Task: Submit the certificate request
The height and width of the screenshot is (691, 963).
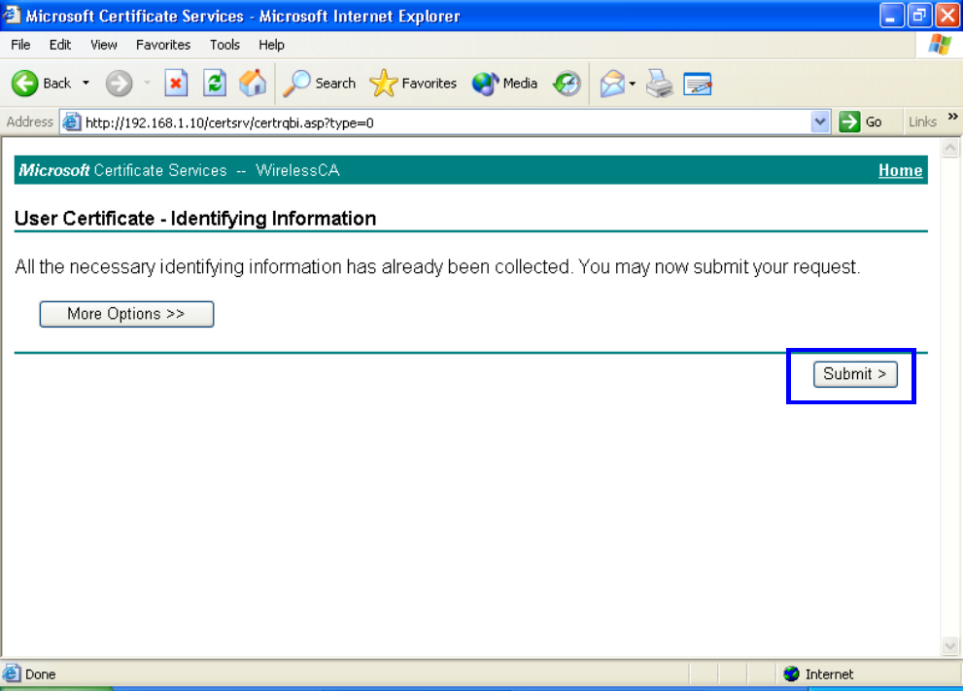Action: [x=855, y=374]
